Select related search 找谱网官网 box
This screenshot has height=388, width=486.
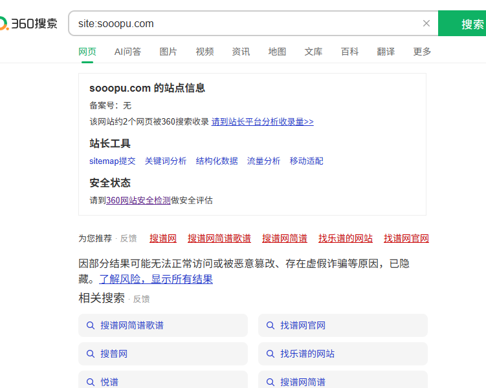coord(343,325)
